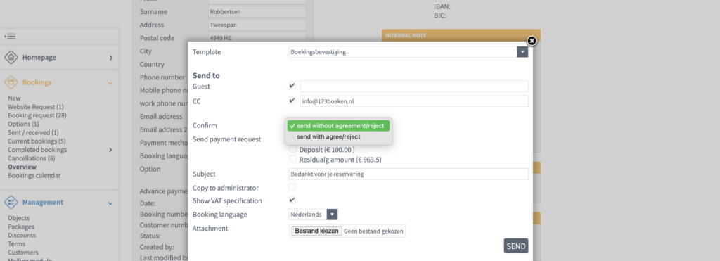Open Website Request (1)
This screenshot has width=720, height=261.
point(36,107)
